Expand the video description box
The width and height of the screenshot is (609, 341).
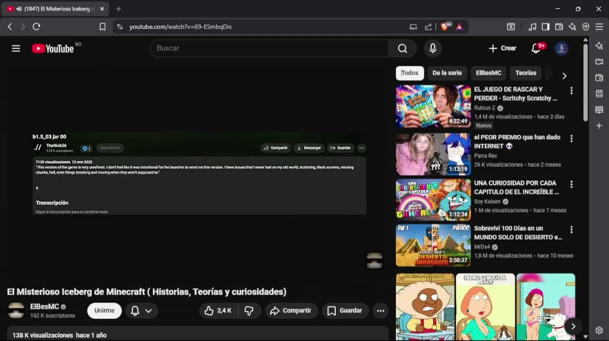197,333
